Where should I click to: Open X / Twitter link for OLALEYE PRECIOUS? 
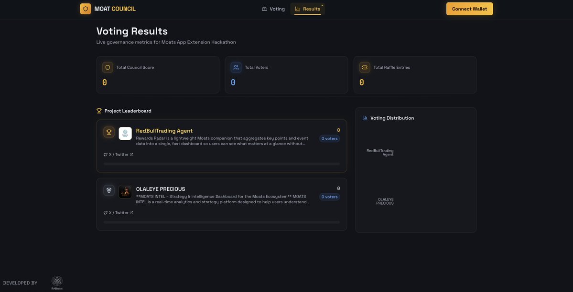[119, 213]
